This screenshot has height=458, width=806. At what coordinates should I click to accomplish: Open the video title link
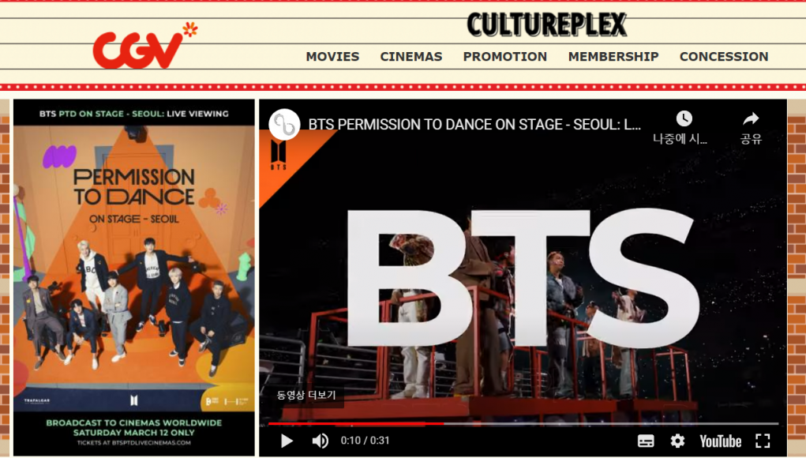point(474,125)
